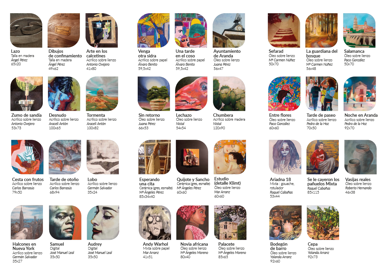The height and width of the screenshot is (275, 387).
Task: Click the Cepa title label
Action: click(313, 244)
